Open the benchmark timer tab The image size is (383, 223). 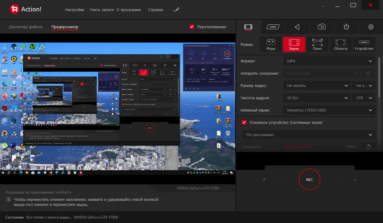click(x=346, y=27)
